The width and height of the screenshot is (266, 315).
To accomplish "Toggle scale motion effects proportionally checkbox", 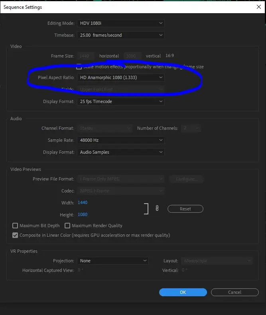I will [x=79, y=67].
